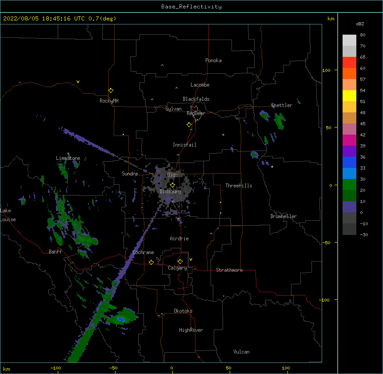Click the yellow diamond marker above Calgary
Screen dimensions: 383x374
(x=180, y=262)
